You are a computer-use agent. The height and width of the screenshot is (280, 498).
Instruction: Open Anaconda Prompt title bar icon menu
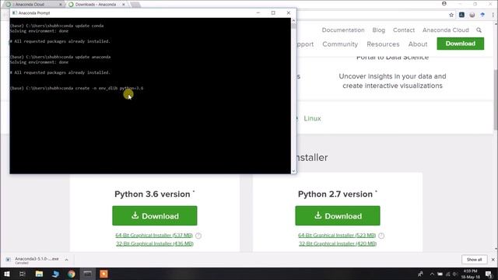14,13
